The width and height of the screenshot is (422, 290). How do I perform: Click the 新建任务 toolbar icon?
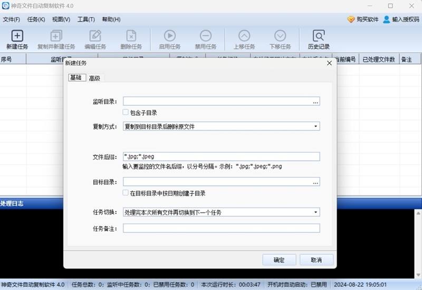tap(17, 36)
